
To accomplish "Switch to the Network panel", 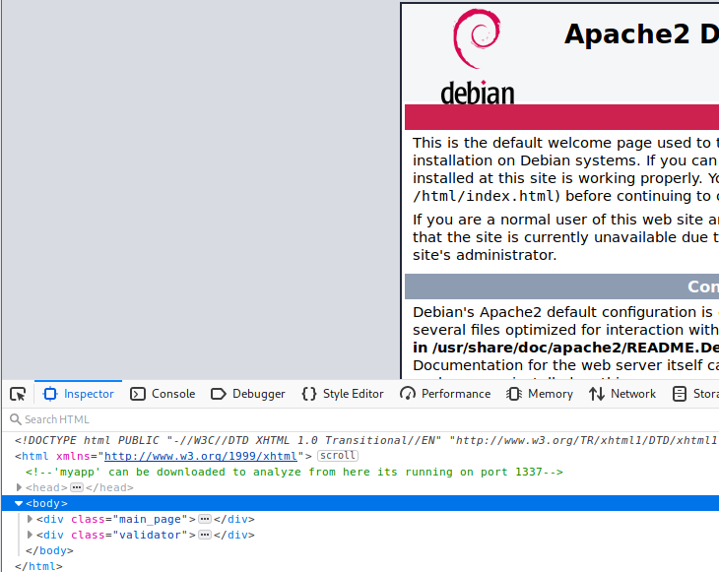I will [x=622, y=394].
